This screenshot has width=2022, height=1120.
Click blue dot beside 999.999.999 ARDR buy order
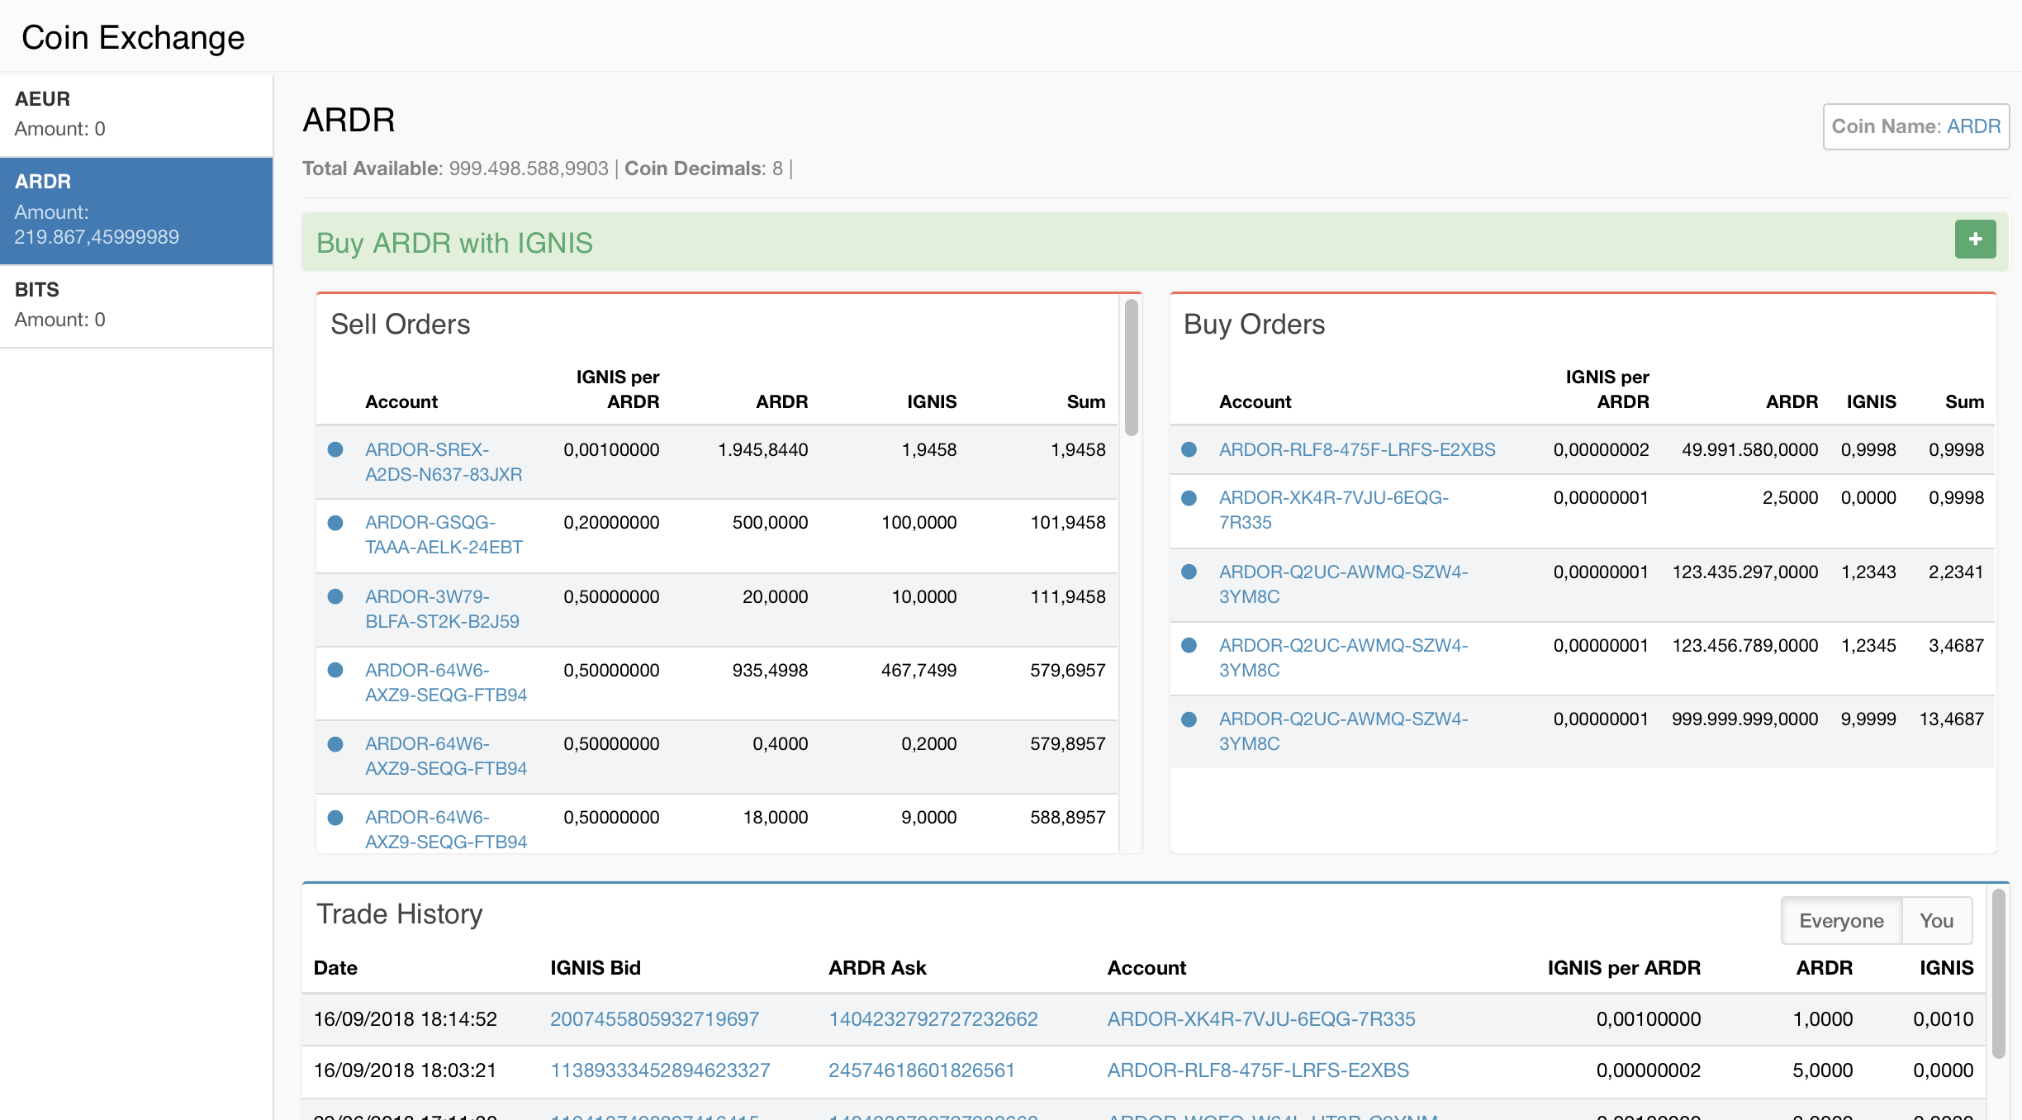point(1189,719)
